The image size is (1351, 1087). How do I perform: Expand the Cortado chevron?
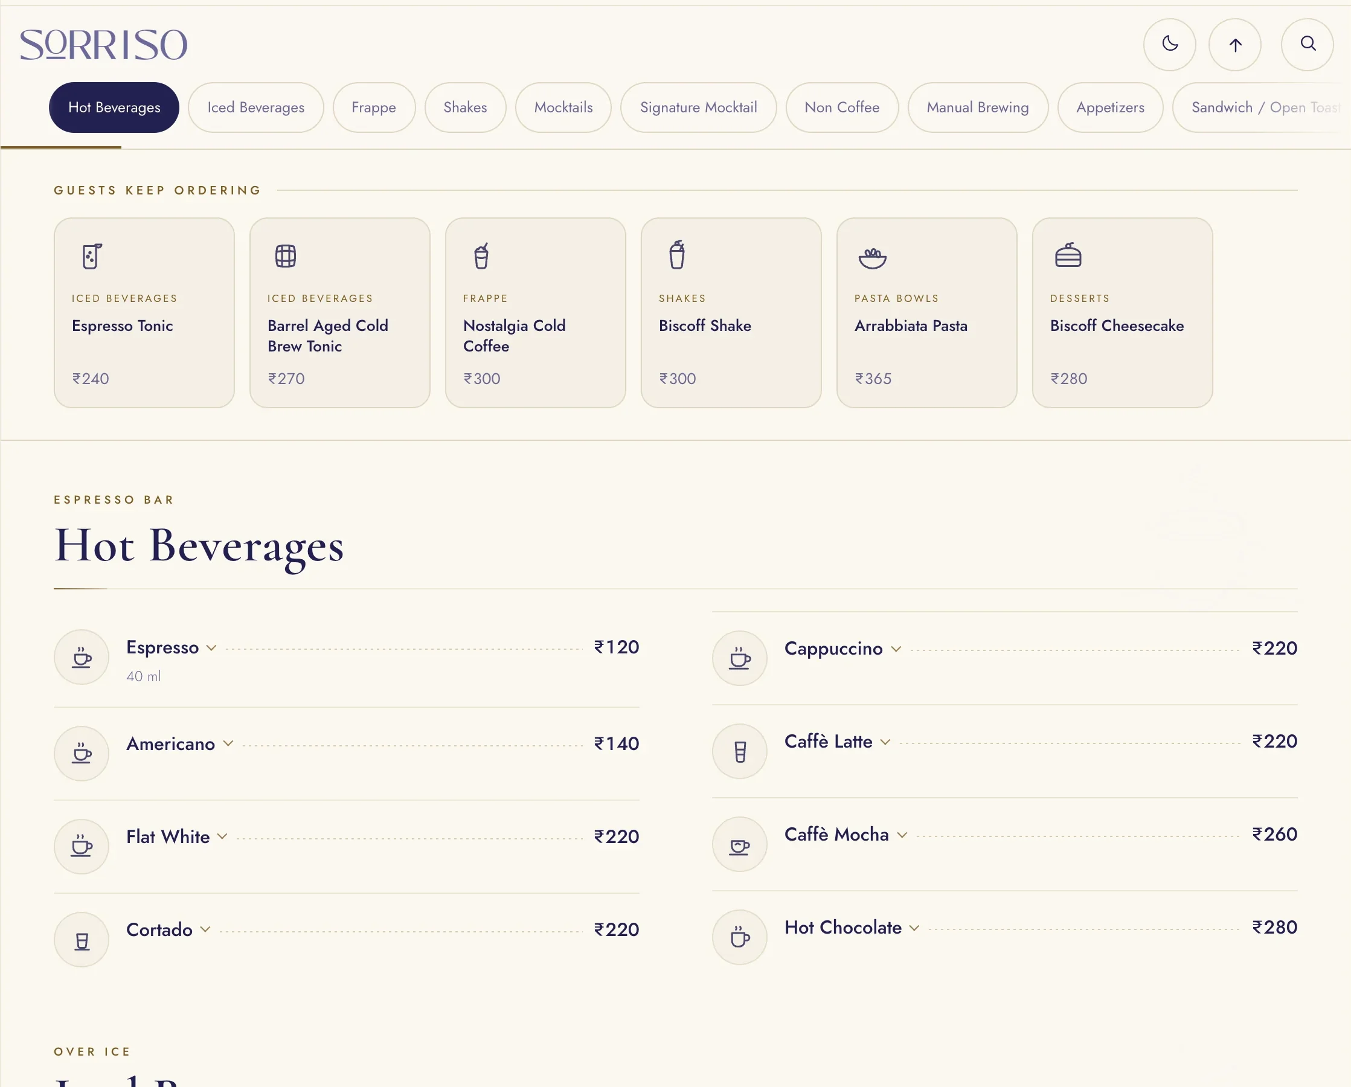click(x=205, y=929)
